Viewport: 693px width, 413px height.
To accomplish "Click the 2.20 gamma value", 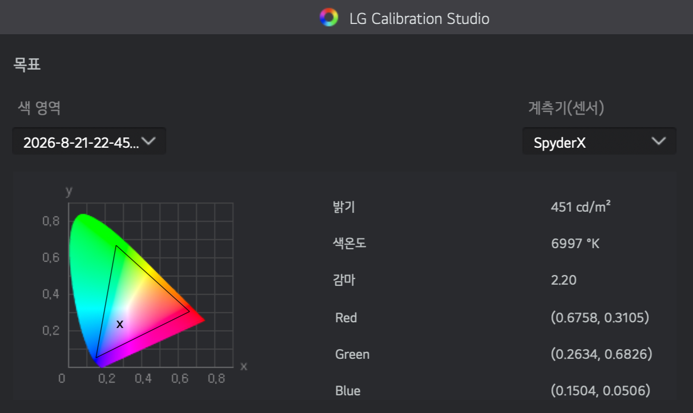I will click(563, 280).
